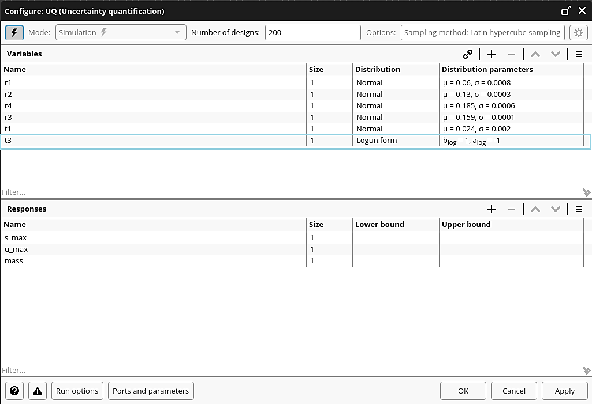Click the Variables Name column header
Viewport: 592px width, 404px height.
click(x=153, y=70)
